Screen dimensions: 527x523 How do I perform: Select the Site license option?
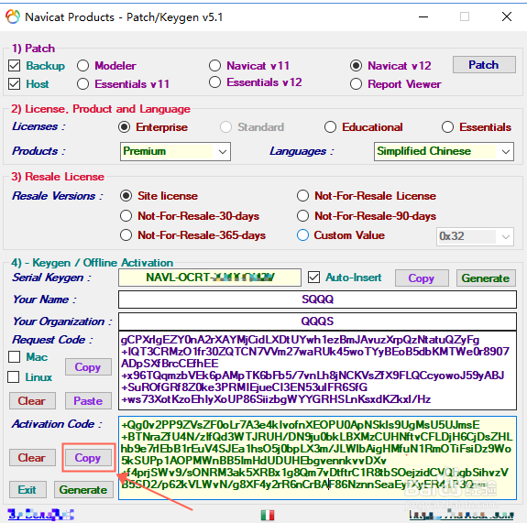(x=126, y=196)
